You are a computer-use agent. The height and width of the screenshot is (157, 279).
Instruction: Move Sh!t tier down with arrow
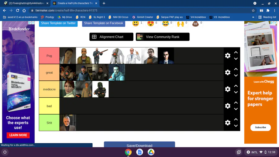236,126
